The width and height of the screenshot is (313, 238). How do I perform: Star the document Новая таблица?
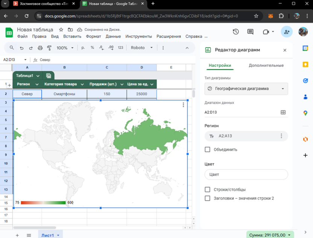click(x=61, y=29)
